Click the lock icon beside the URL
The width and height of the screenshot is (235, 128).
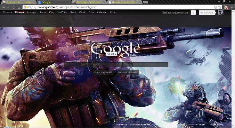(25, 7)
